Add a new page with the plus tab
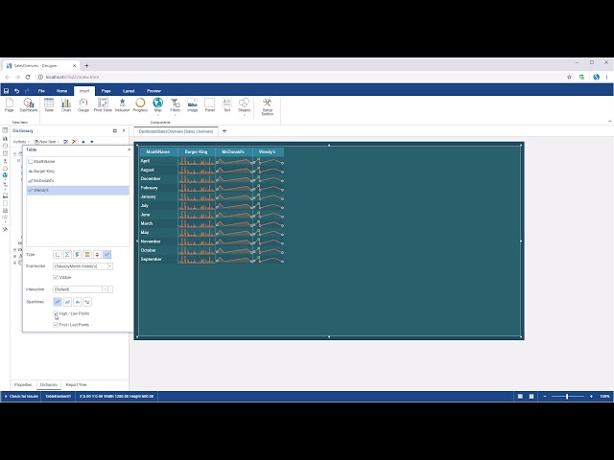The height and width of the screenshot is (460, 614). click(x=224, y=131)
